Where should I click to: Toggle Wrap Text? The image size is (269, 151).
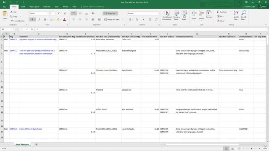click(110, 13)
